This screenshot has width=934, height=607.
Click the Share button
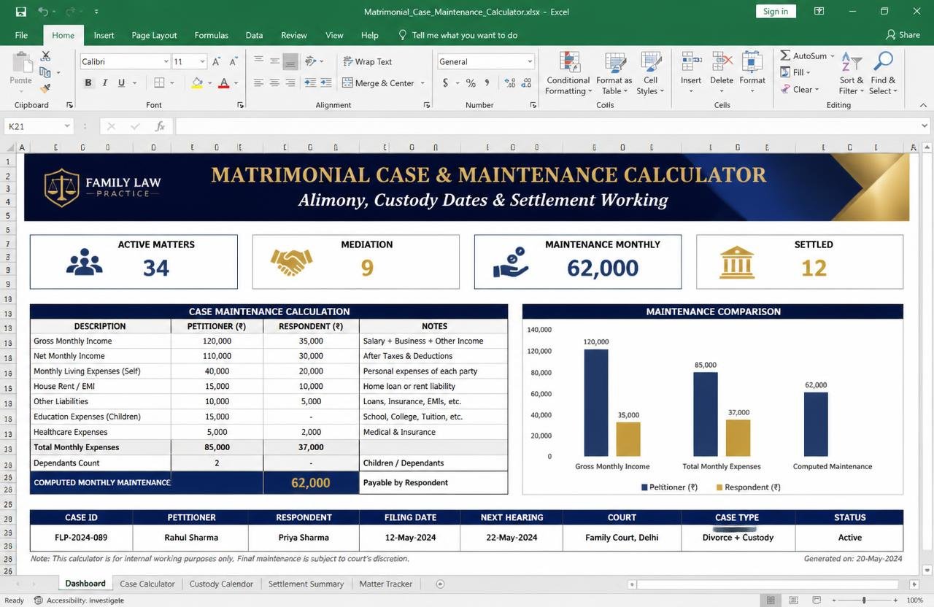(x=903, y=35)
